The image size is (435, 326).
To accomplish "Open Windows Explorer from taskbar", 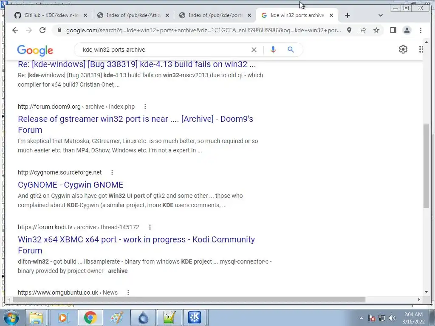I will coord(37,318).
